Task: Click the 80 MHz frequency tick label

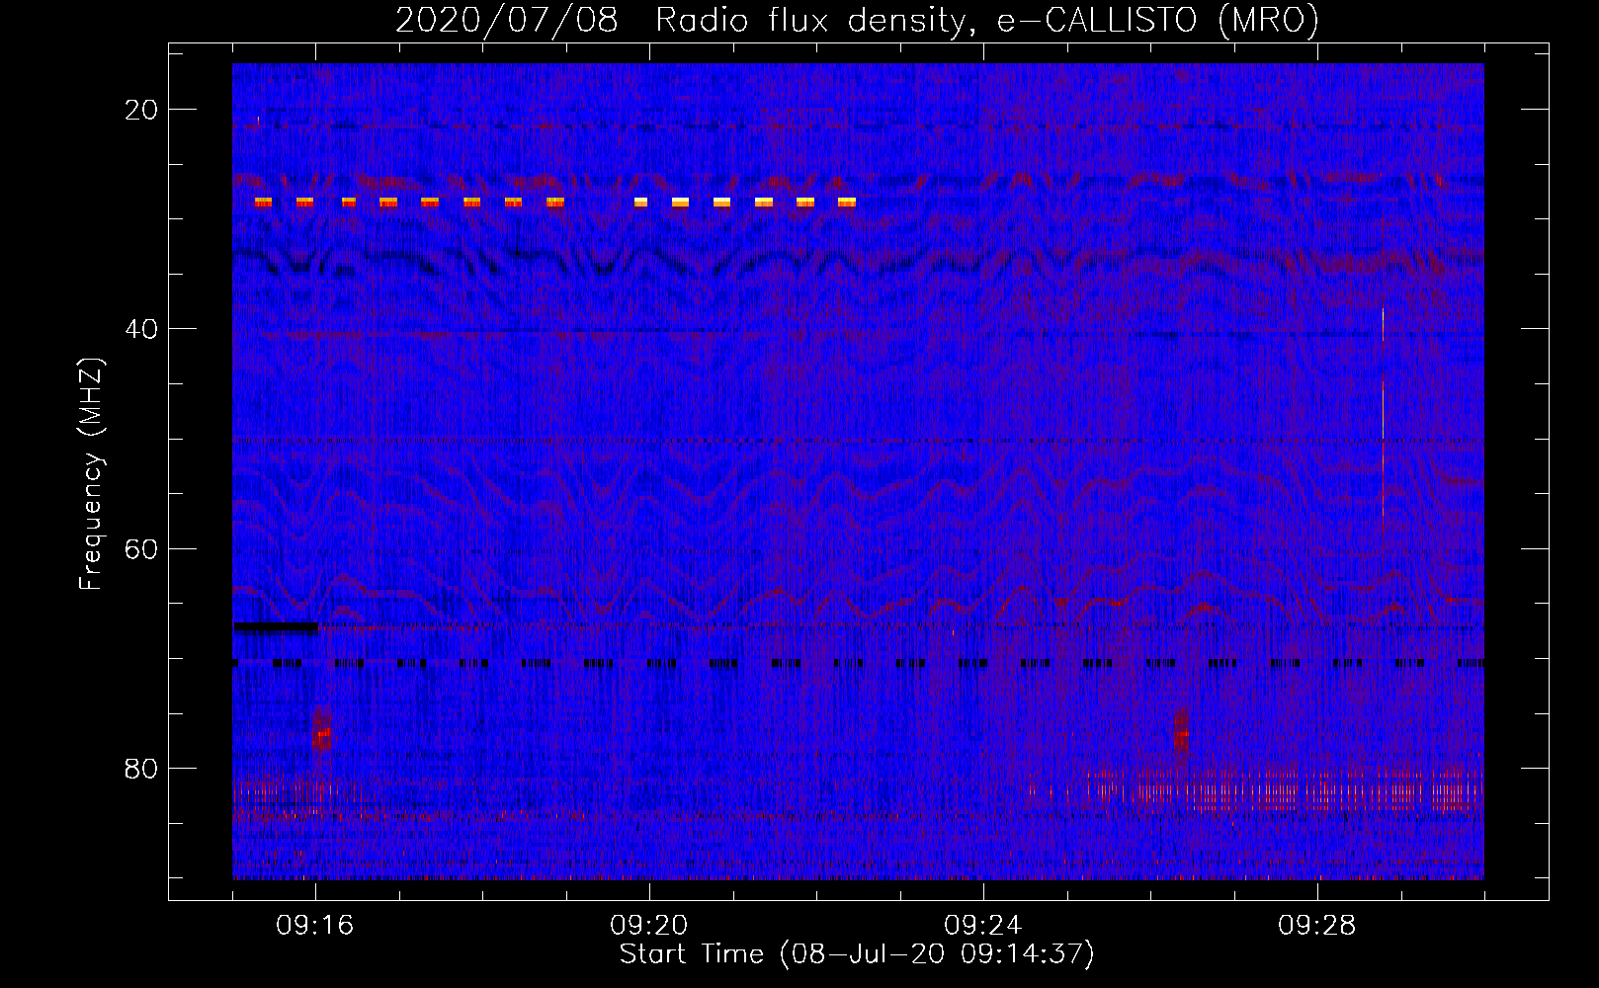Action: [141, 769]
